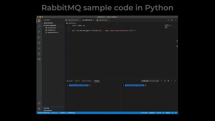Viewport: 215px width, 121px height.
Task: Split the editor to the right
Action: 172,20
